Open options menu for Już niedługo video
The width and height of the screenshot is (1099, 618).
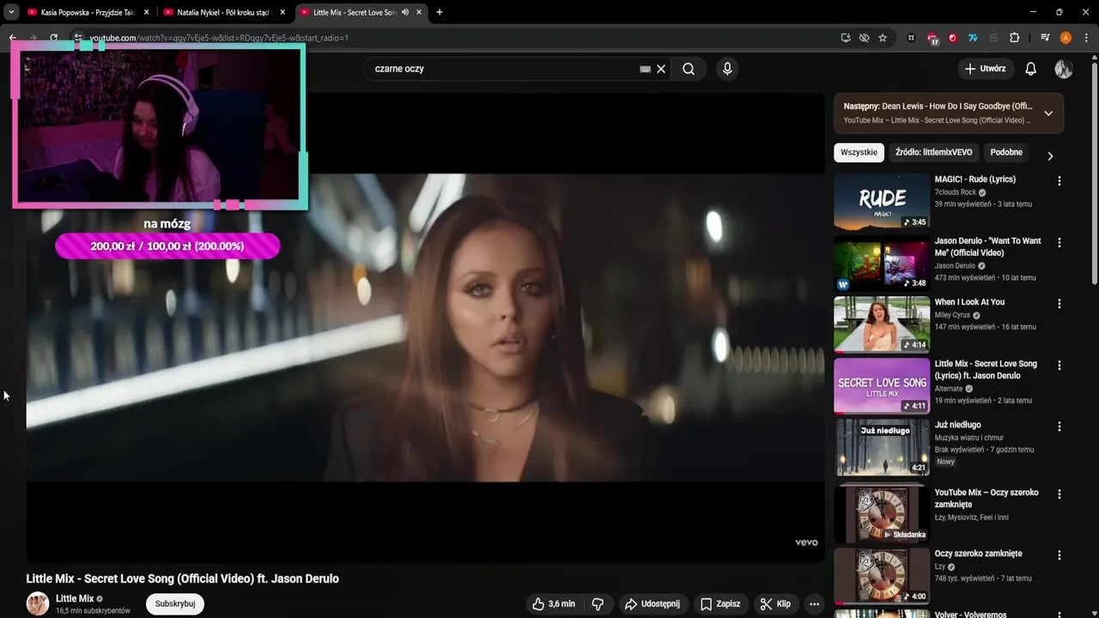pos(1060,427)
